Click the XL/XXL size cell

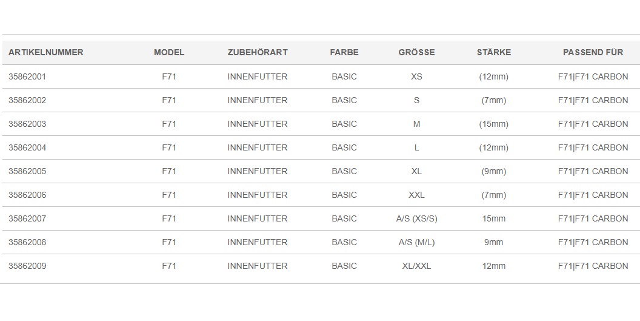tap(416, 266)
